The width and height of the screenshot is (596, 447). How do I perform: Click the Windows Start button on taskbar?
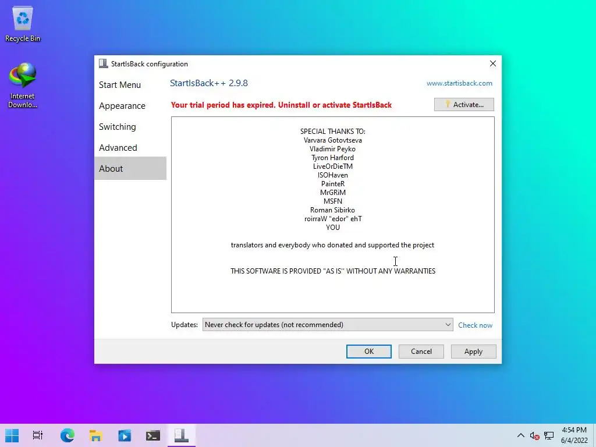click(12, 435)
